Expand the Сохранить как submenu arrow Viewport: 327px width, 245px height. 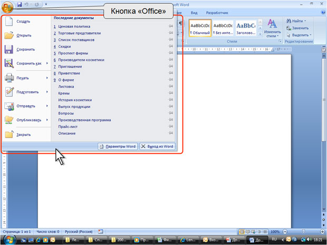(x=47, y=63)
